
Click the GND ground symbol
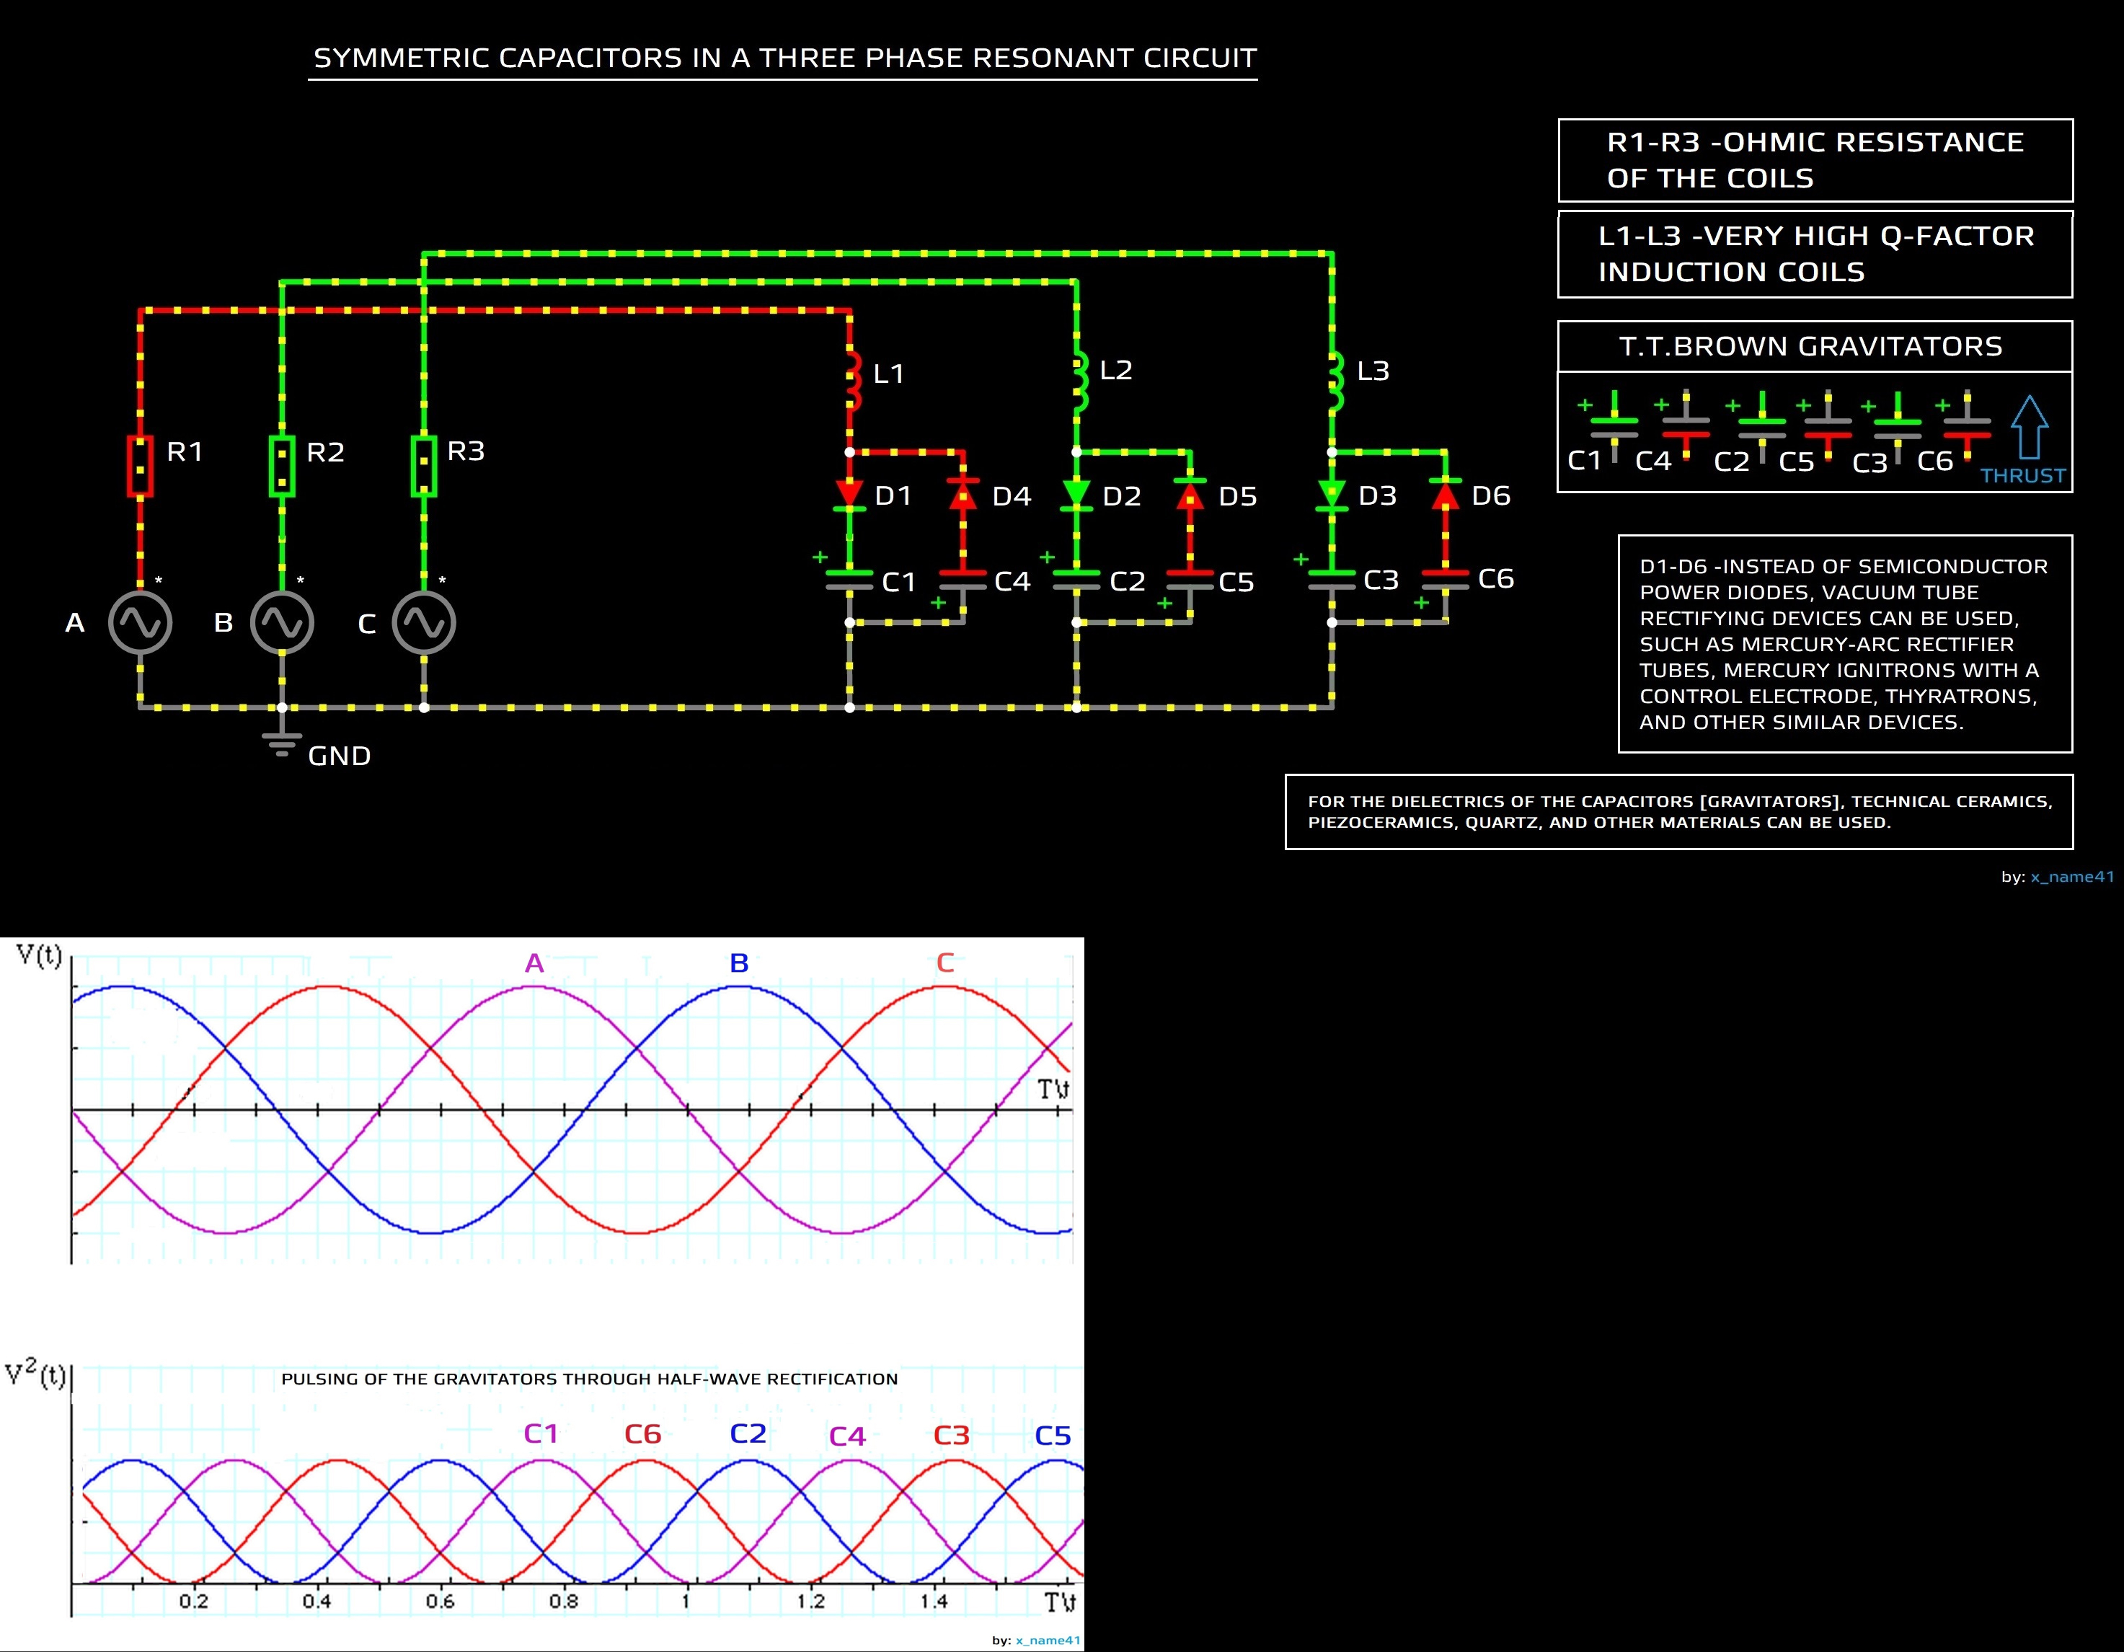coord(282,744)
